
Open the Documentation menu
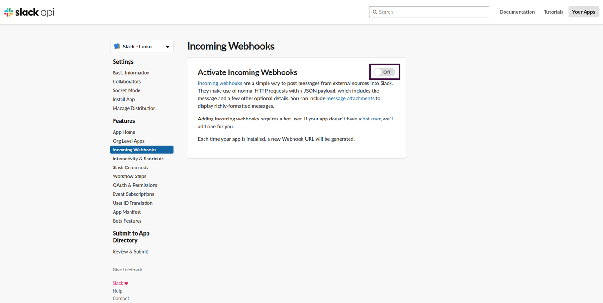(517, 12)
